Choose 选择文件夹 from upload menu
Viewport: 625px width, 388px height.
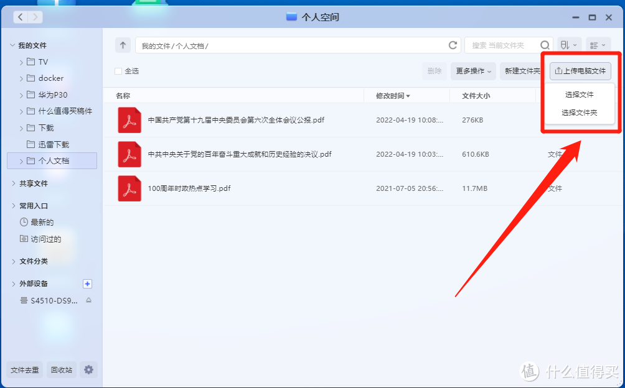coord(579,113)
